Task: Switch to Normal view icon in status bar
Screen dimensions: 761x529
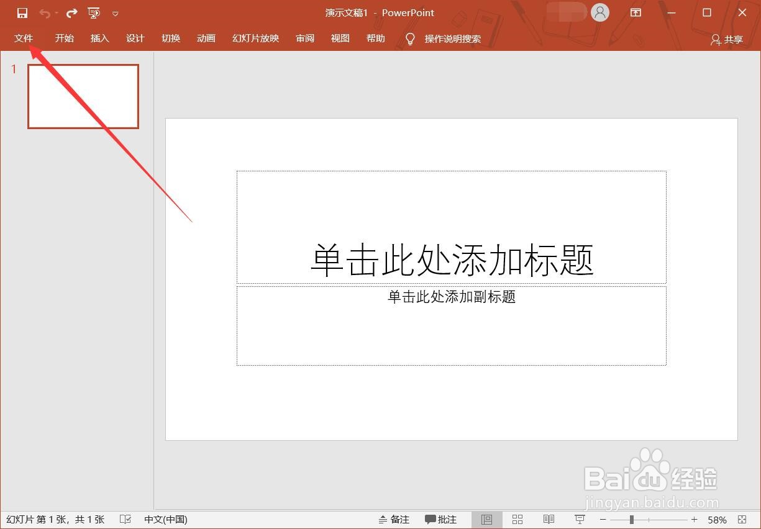Action: pos(487,520)
